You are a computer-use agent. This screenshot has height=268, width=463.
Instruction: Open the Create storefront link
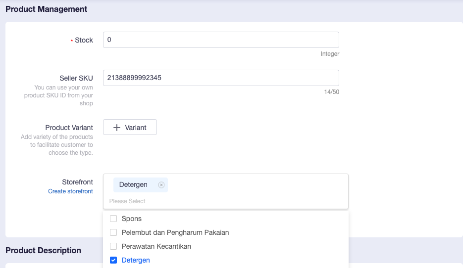point(70,191)
